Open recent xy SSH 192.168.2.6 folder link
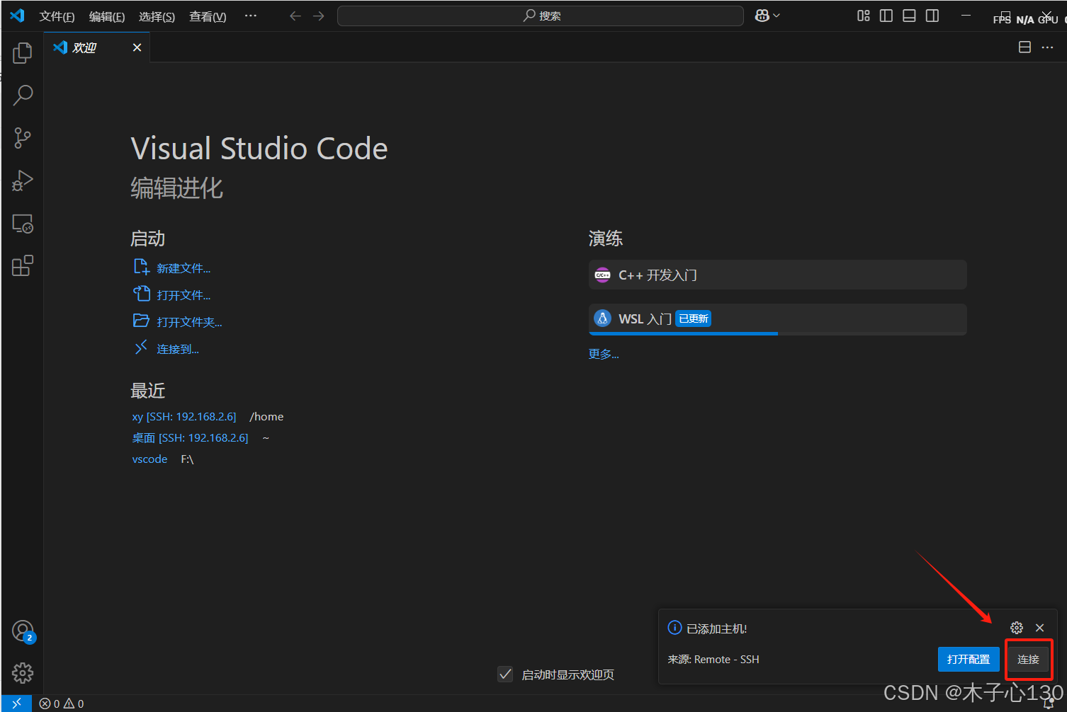Image resolution: width=1067 pixels, height=712 pixels. tap(184, 417)
